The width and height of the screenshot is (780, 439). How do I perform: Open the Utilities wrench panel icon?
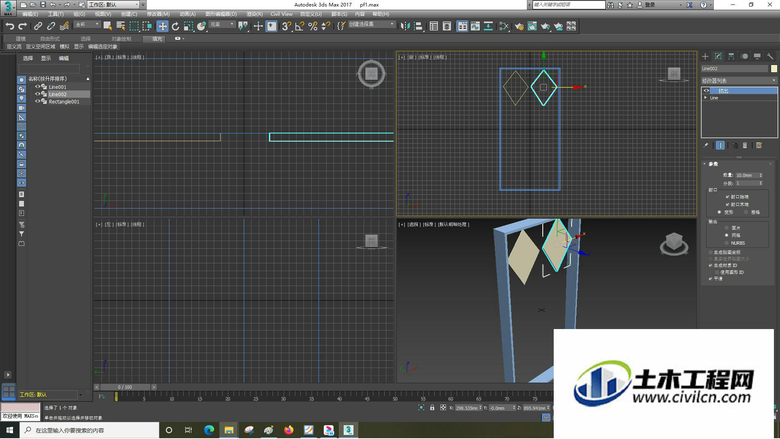pyautogui.click(x=770, y=56)
